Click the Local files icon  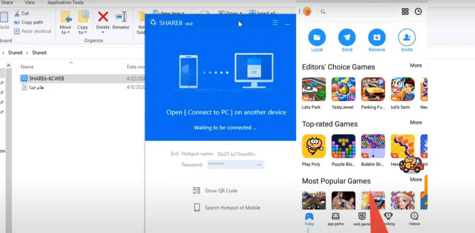click(x=317, y=38)
